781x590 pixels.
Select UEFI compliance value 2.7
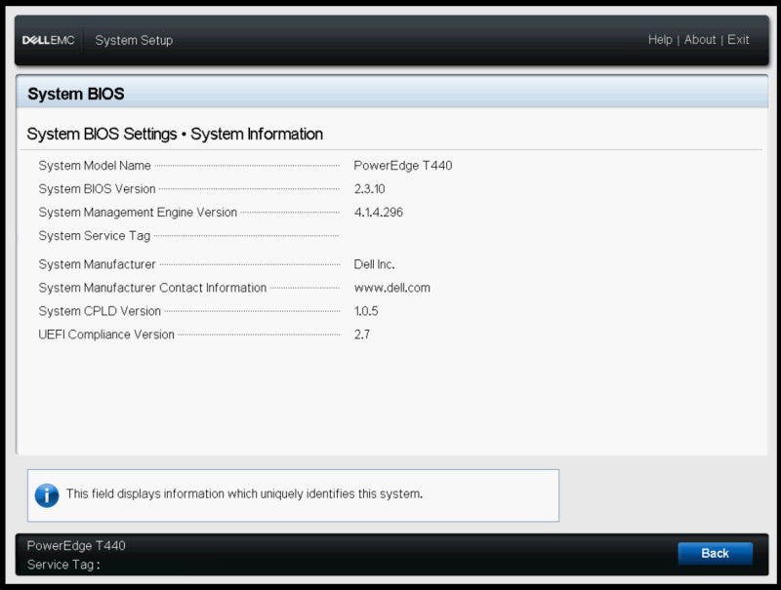[362, 334]
